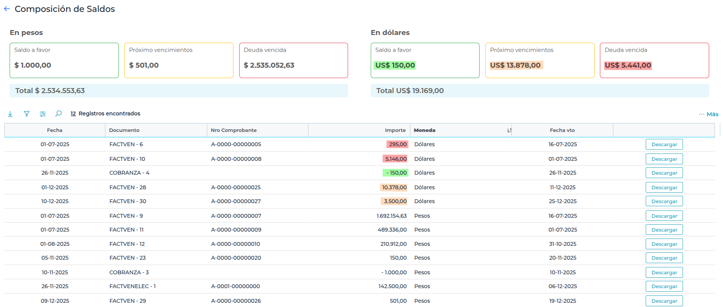The image size is (723, 307).
Task: Download FACTVENELEC - 1 invoice
Action: pos(664,287)
